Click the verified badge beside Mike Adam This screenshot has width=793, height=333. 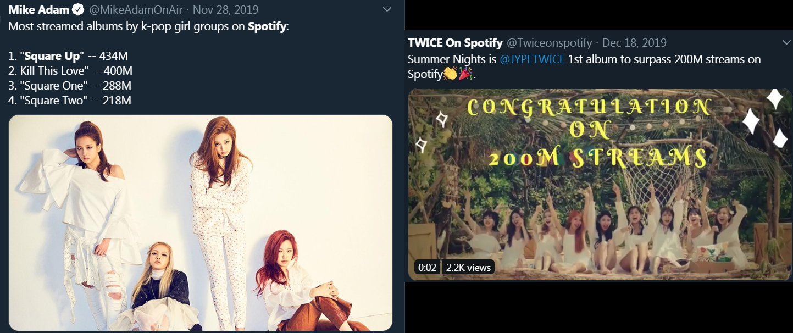[77, 10]
